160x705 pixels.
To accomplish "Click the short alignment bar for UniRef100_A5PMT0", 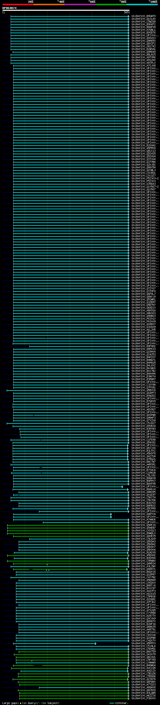I will [x=55, y=644].
